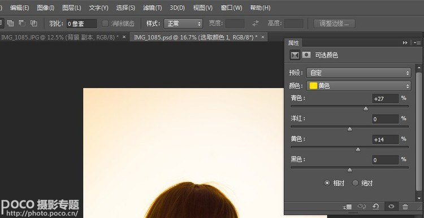Screen dimensions: 424x218
Task: Clip adjustment to layer below icon
Action: (347, 207)
